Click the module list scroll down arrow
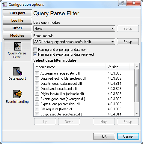The height and width of the screenshot is (144, 143). [x=137, y=114]
